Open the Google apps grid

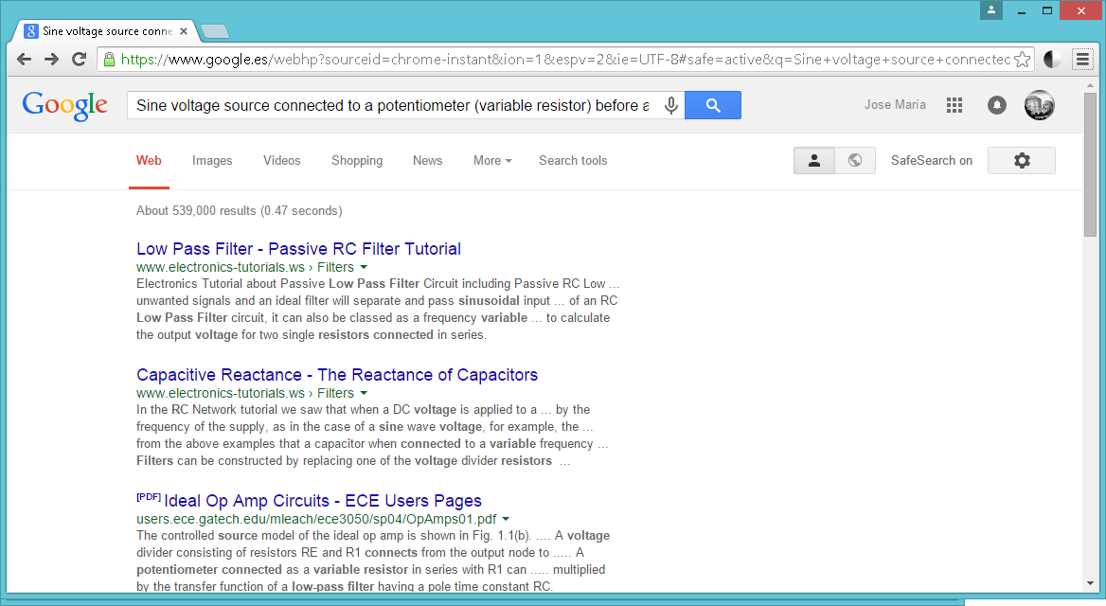point(954,105)
